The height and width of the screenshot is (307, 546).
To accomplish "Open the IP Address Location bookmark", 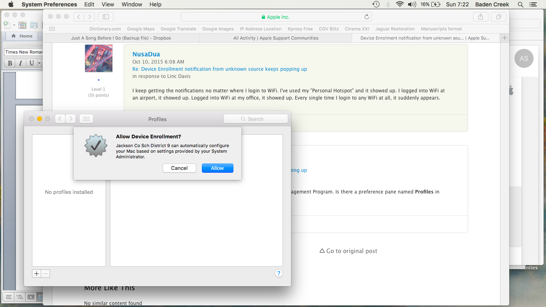I will tap(261, 29).
